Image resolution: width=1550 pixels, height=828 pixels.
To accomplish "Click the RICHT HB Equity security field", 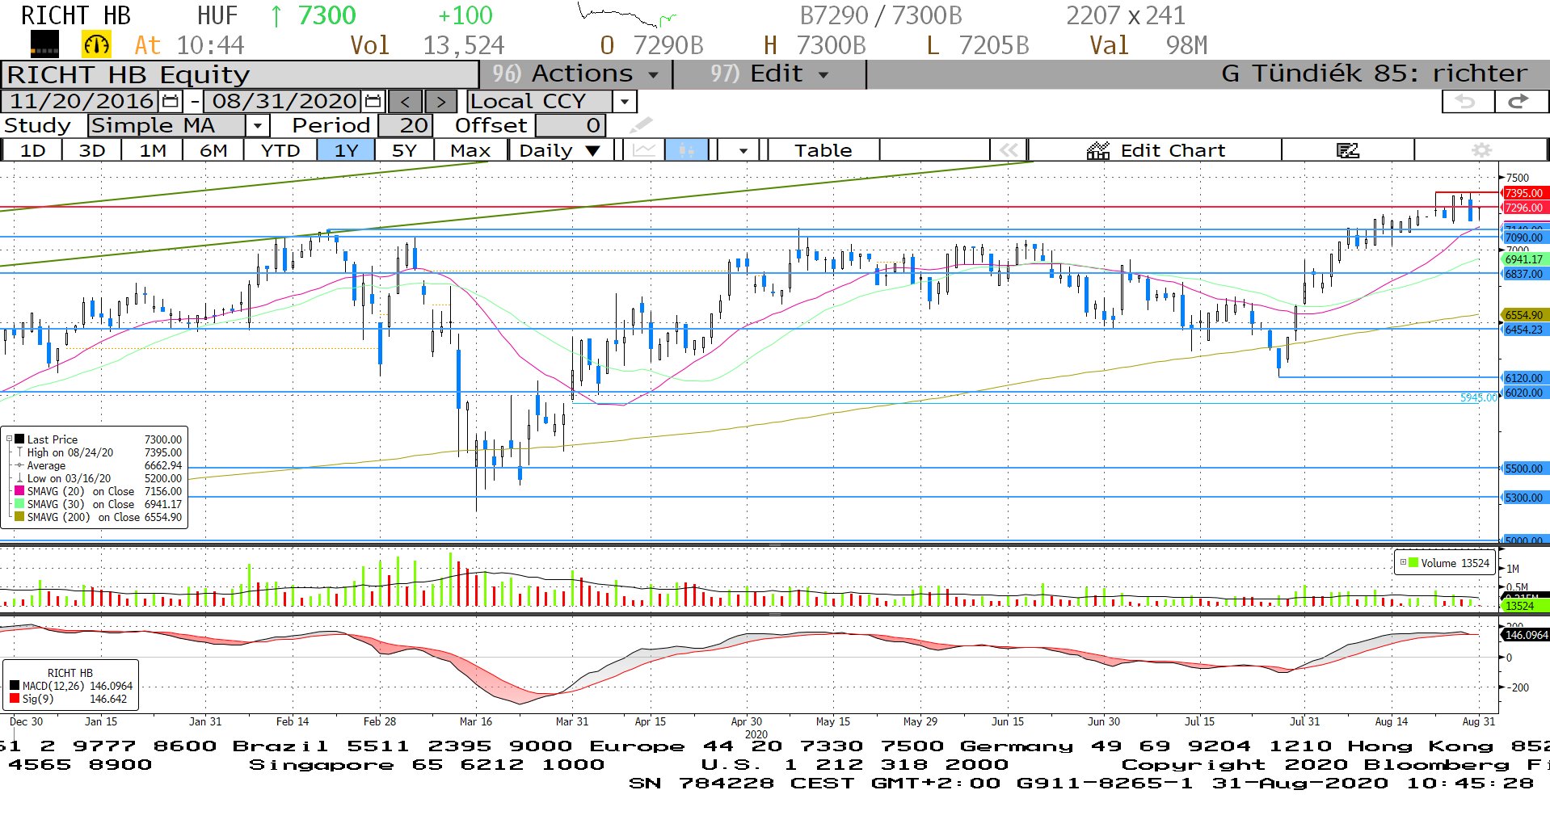I will pyautogui.click(x=240, y=74).
